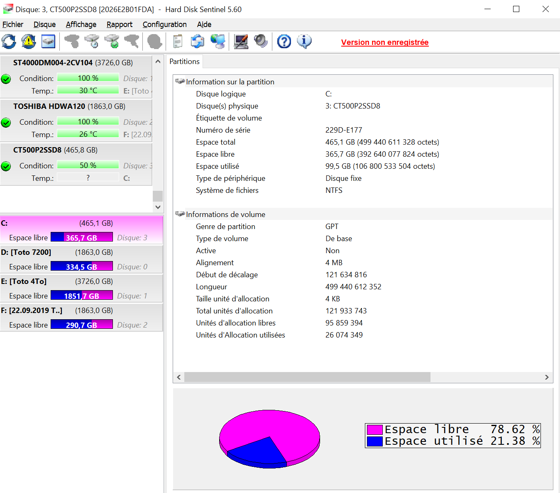Click the hard disk drive toolbar icon
The height and width of the screenshot is (493, 560).
[x=49, y=42]
